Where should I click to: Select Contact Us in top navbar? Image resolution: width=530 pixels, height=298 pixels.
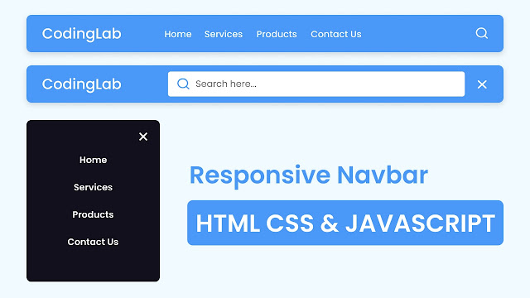point(336,34)
